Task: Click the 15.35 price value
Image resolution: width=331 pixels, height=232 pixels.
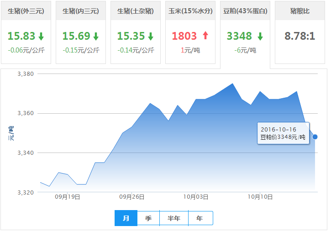Action: click(x=131, y=36)
